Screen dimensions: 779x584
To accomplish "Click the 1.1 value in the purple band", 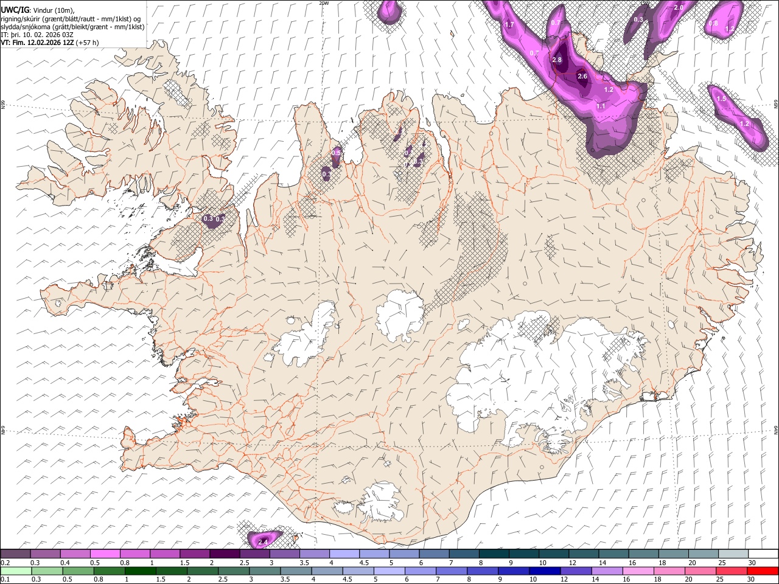I will (601, 106).
